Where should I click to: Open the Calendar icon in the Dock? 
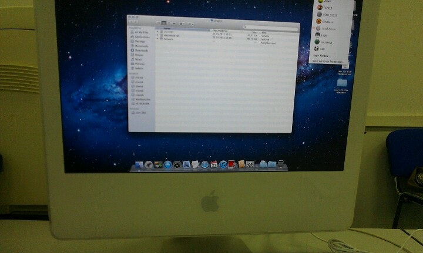pyautogui.click(x=214, y=165)
